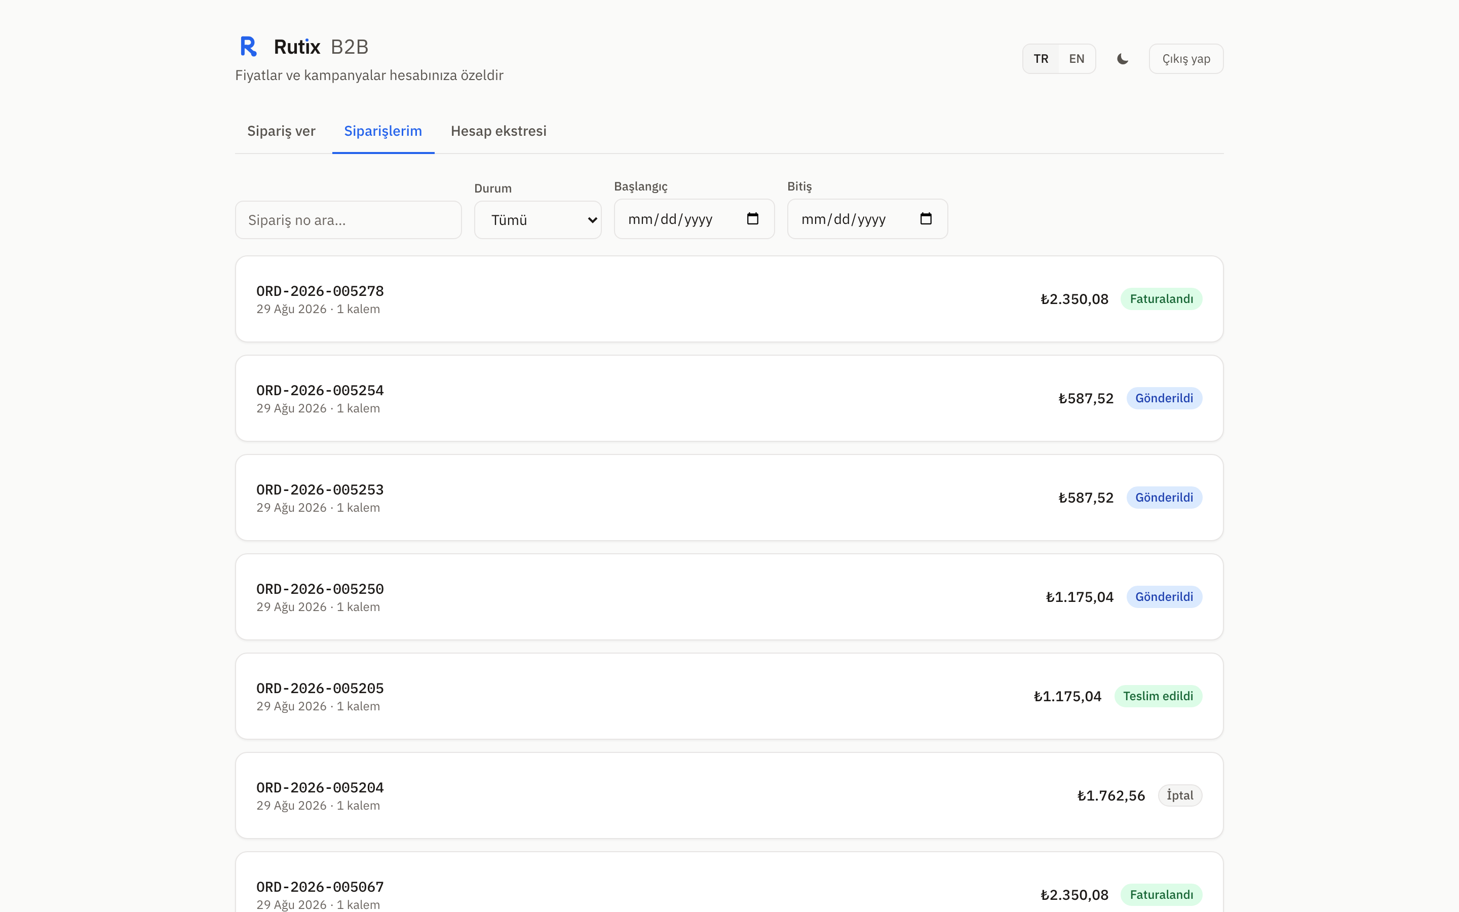Click Faturalandı badge on order 005067
This screenshot has width=1459, height=912.
pos(1161,894)
